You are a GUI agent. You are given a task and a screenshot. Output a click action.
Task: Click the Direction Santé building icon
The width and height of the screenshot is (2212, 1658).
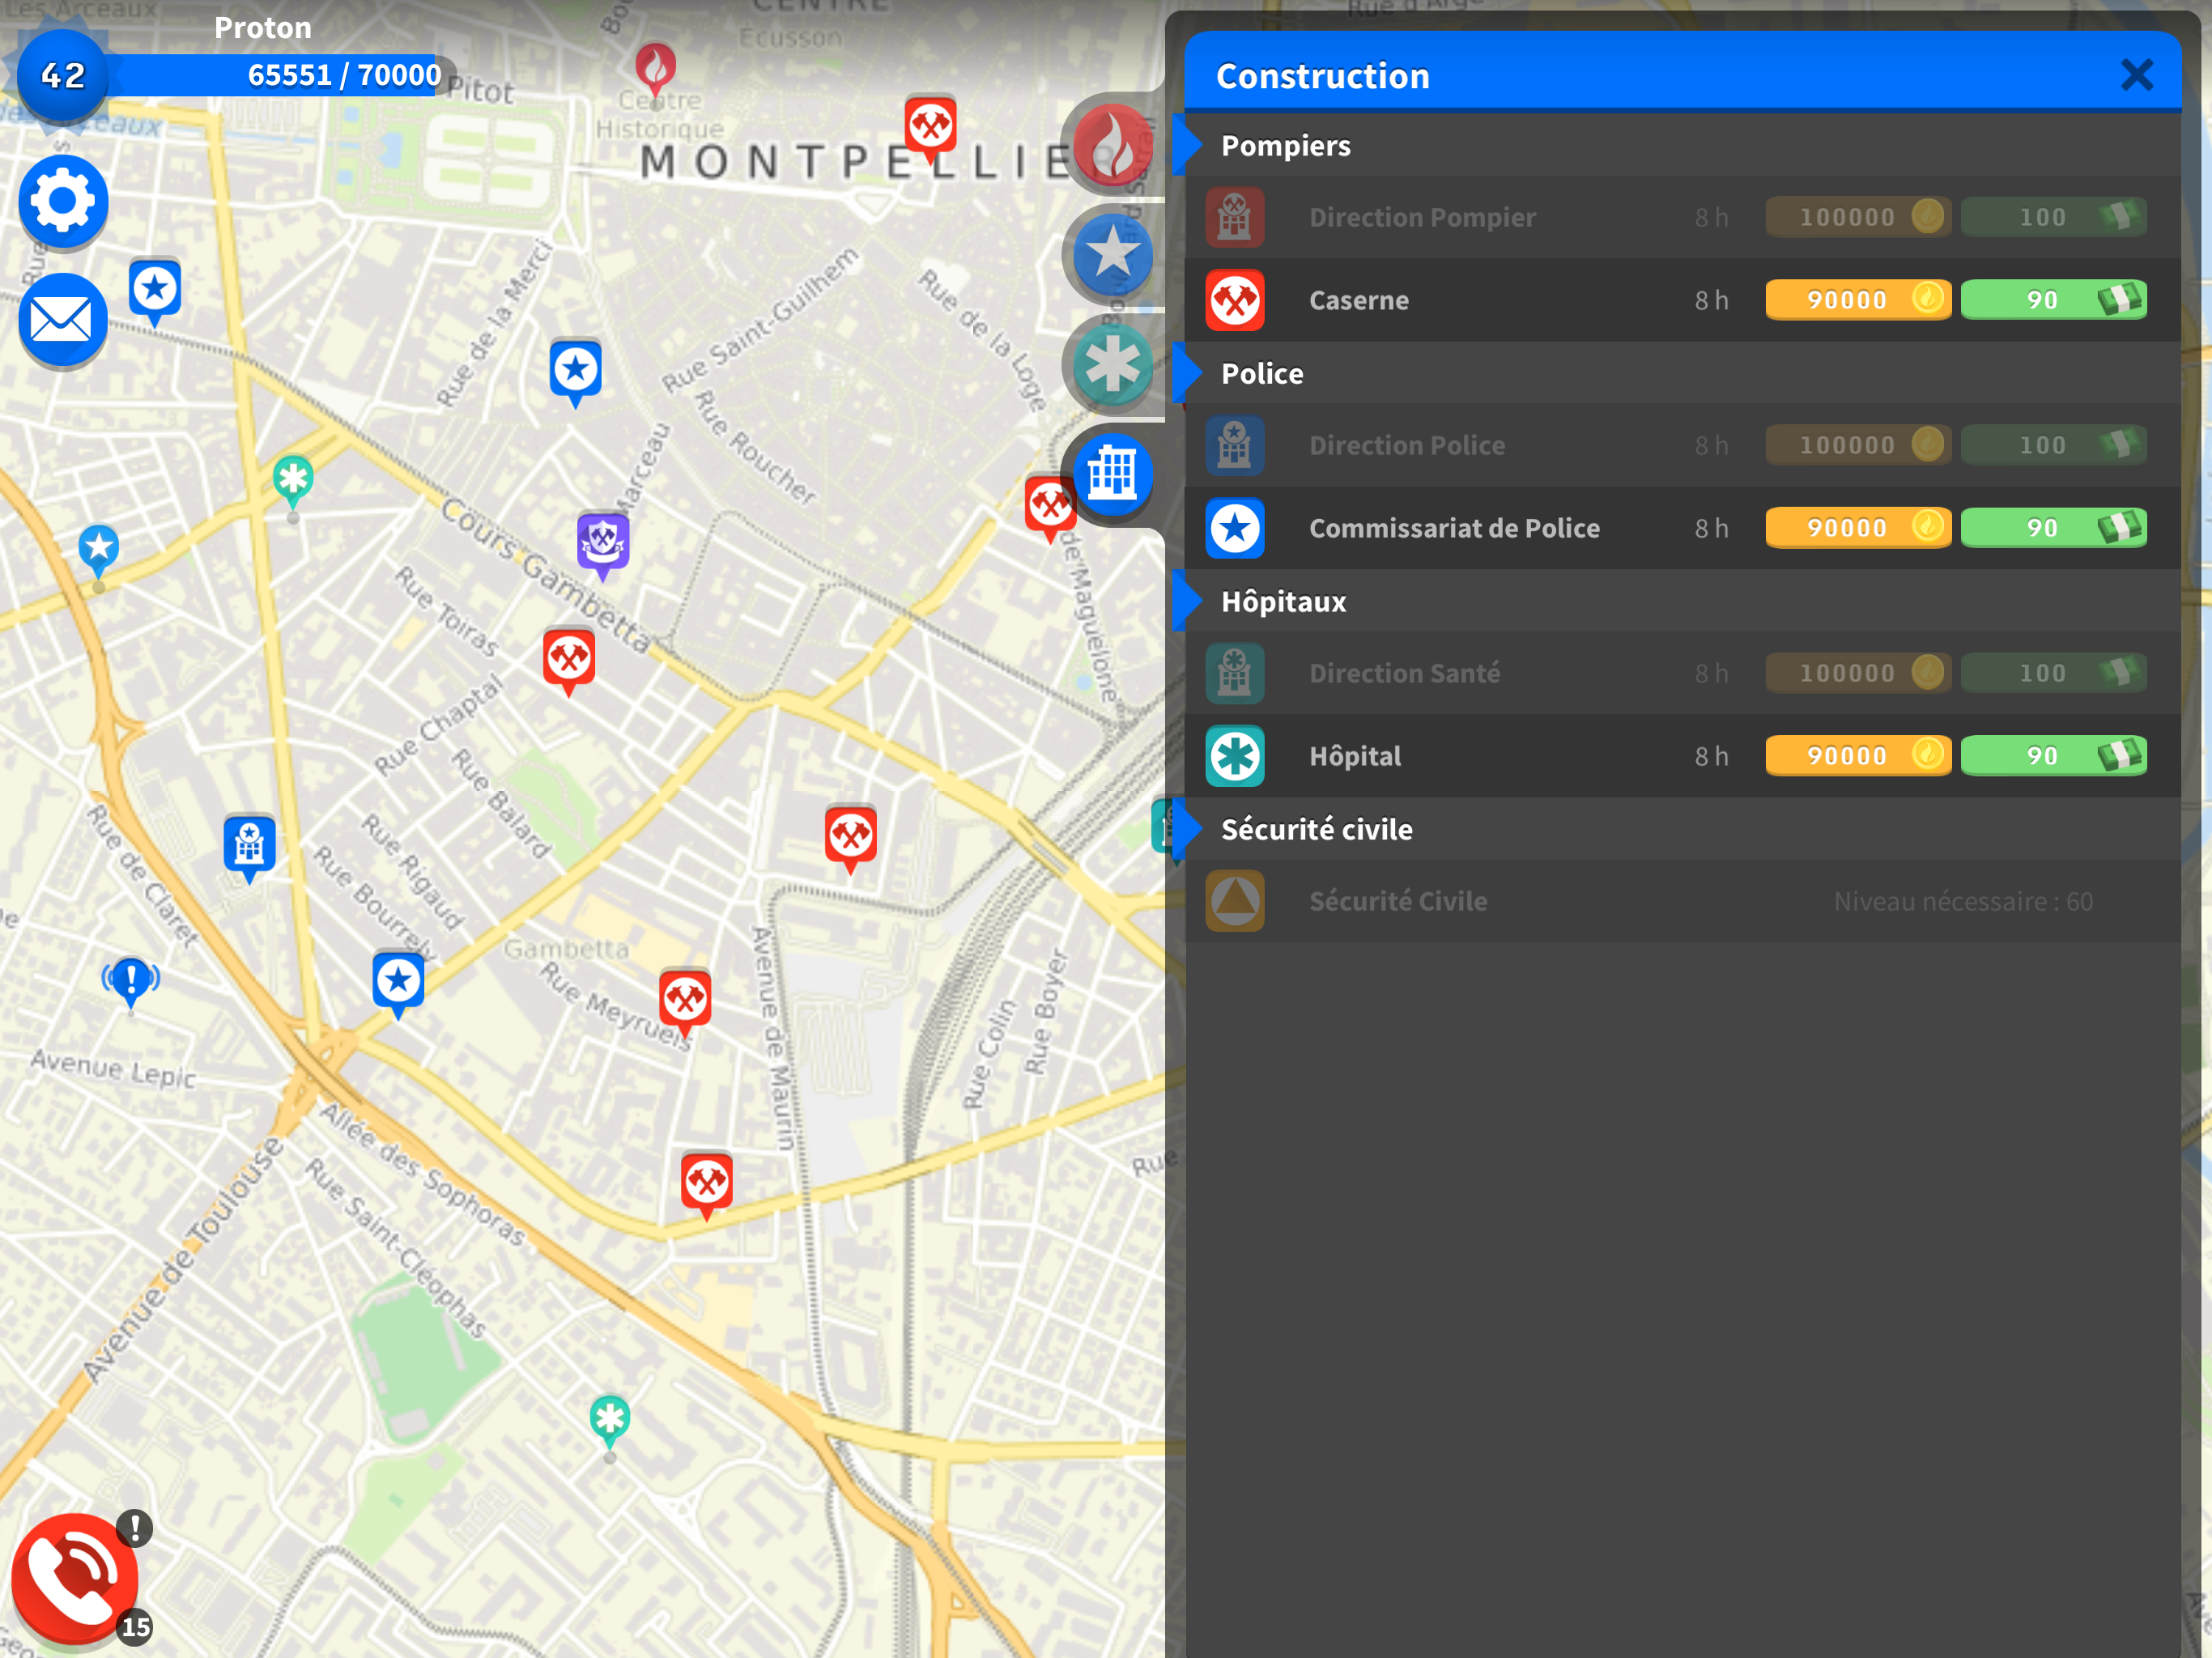(x=1235, y=673)
